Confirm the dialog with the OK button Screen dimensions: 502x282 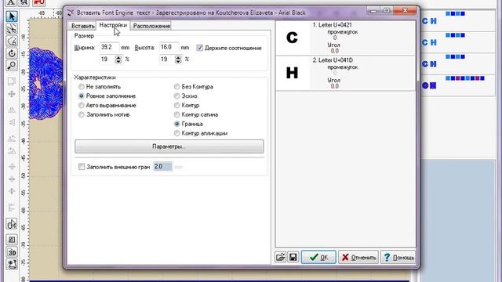pyautogui.click(x=318, y=257)
